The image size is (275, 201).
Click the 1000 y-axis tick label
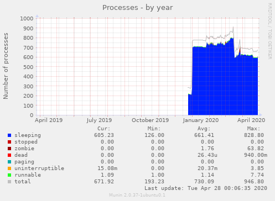(27, 18)
